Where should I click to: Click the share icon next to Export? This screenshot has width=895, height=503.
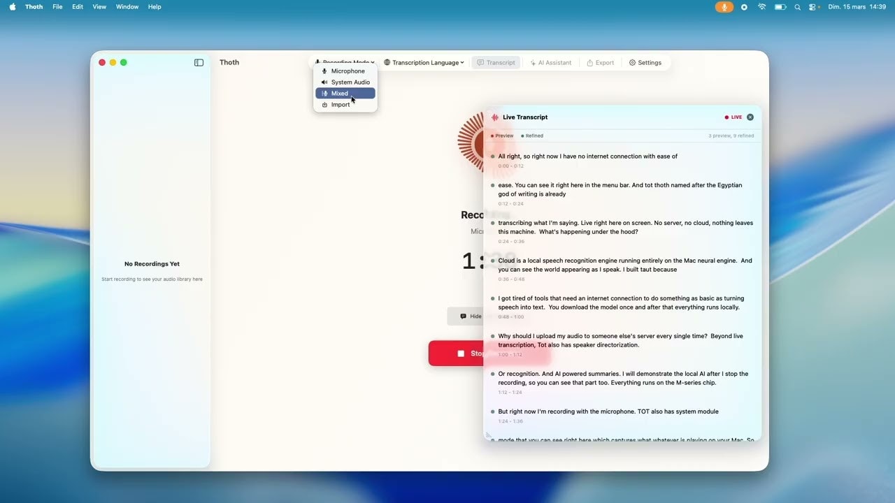(589, 63)
